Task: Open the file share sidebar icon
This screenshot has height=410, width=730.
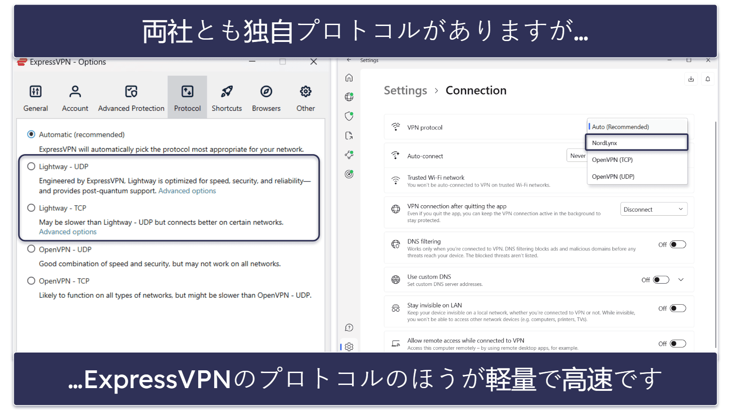Action: coord(349,135)
